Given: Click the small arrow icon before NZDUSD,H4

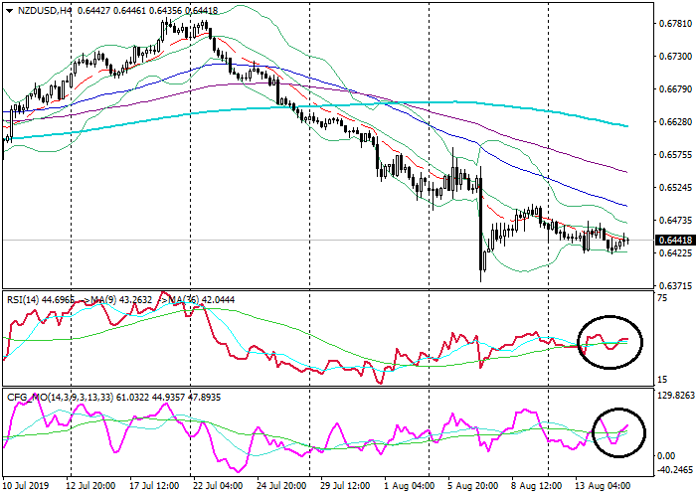Looking at the screenshot, I should tap(7, 11).
